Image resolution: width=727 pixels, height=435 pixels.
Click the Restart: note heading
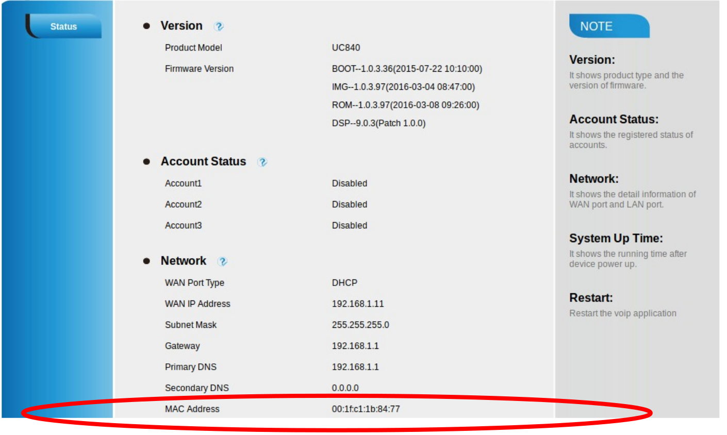pyautogui.click(x=591, y=298)
